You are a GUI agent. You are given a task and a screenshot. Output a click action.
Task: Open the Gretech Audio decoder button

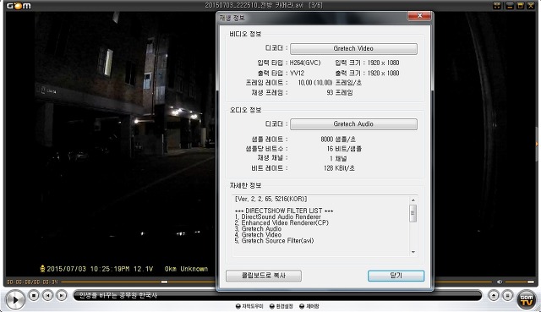point(353,124)
